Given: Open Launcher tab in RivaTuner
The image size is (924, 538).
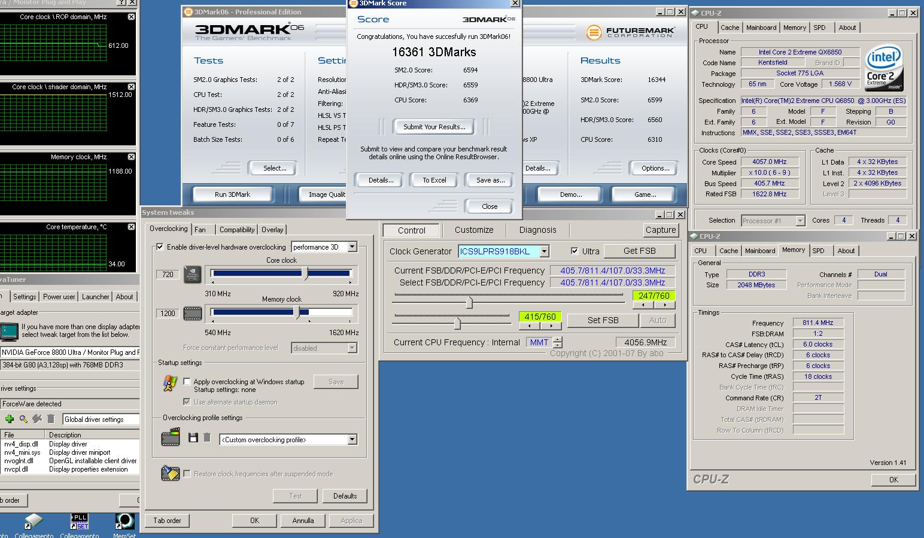Looking at the screenshot, I should (96, 297).
